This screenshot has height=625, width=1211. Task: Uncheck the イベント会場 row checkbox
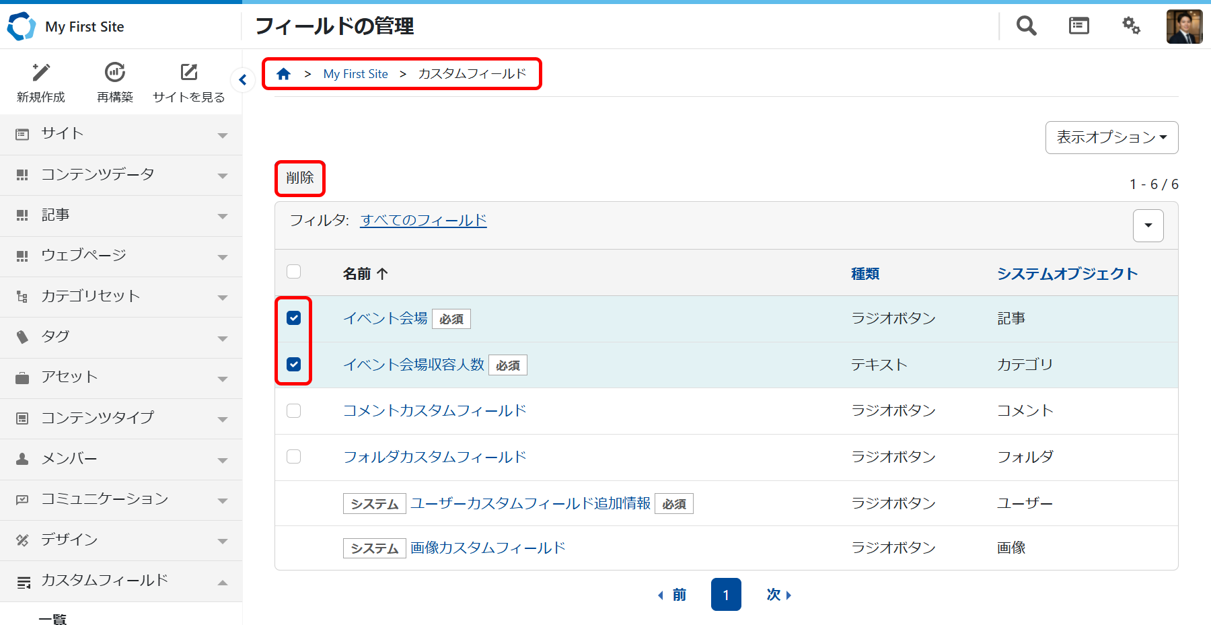pyautogui.click(x=294, y=318)
